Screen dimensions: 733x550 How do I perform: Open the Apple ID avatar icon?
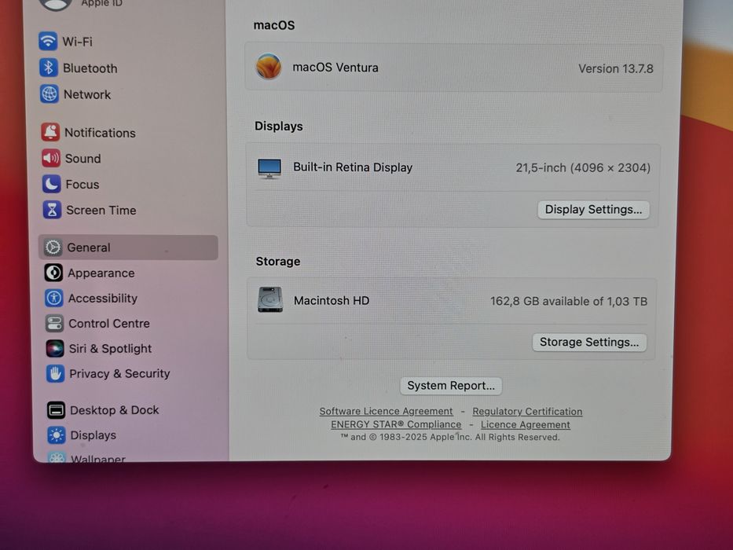pyautogui.click(x=55, y=4)
